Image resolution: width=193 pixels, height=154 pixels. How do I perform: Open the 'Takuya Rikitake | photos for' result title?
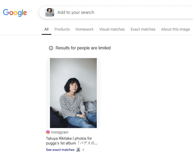click(69, 138)
